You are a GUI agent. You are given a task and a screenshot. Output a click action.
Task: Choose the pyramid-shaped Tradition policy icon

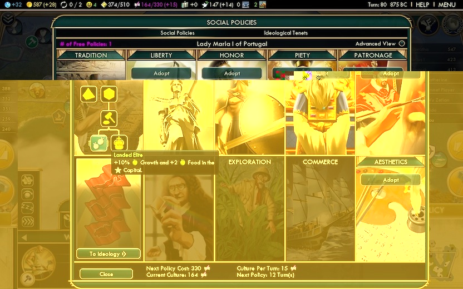(88, 94)
